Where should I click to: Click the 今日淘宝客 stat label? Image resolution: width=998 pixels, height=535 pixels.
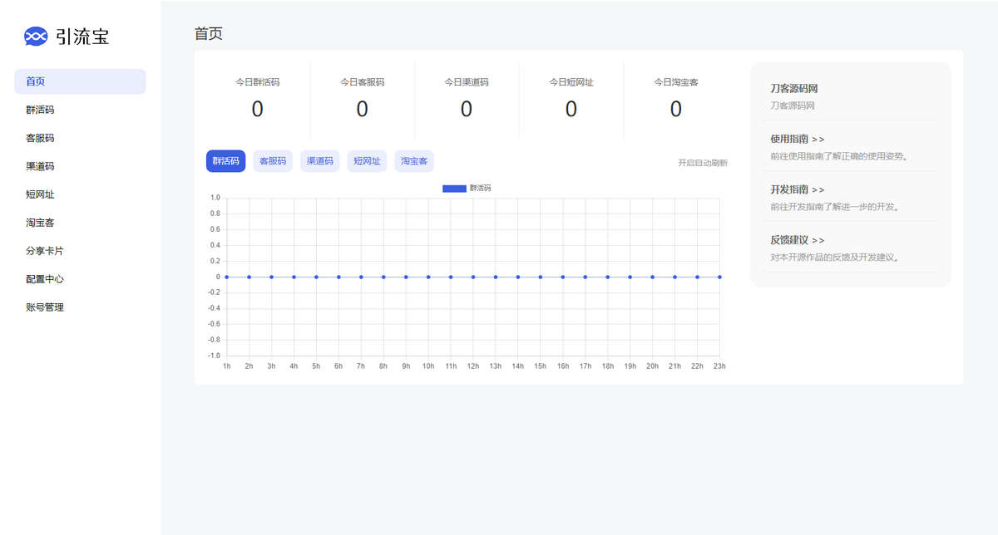[x=676, y=82]
